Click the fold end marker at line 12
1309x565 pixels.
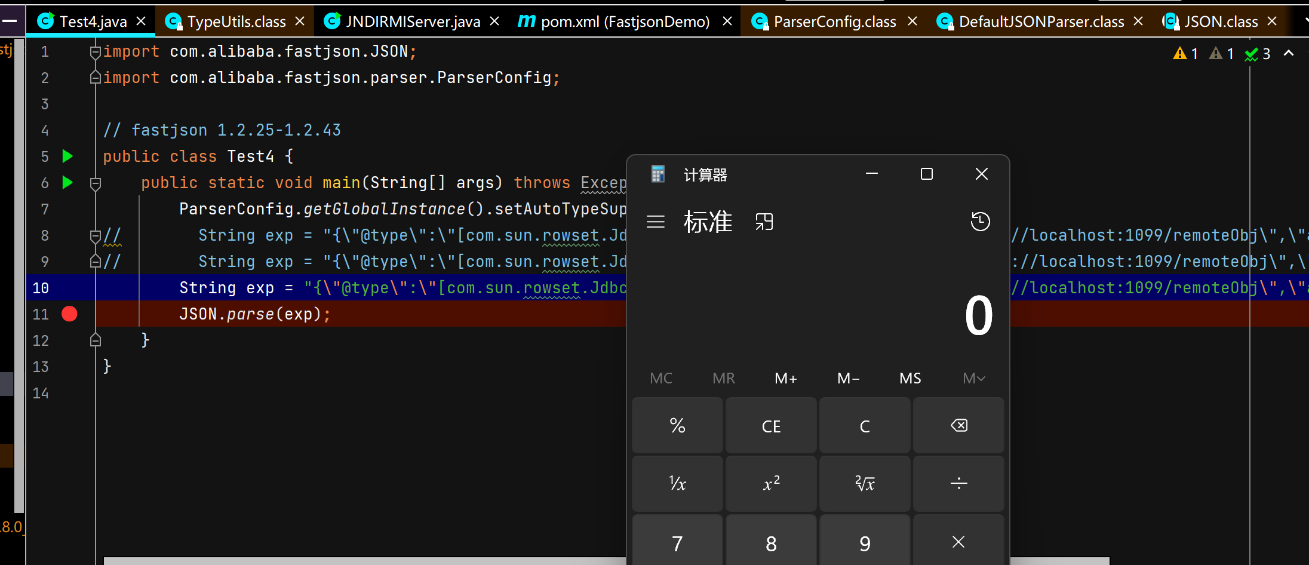[x=95, y=340]
